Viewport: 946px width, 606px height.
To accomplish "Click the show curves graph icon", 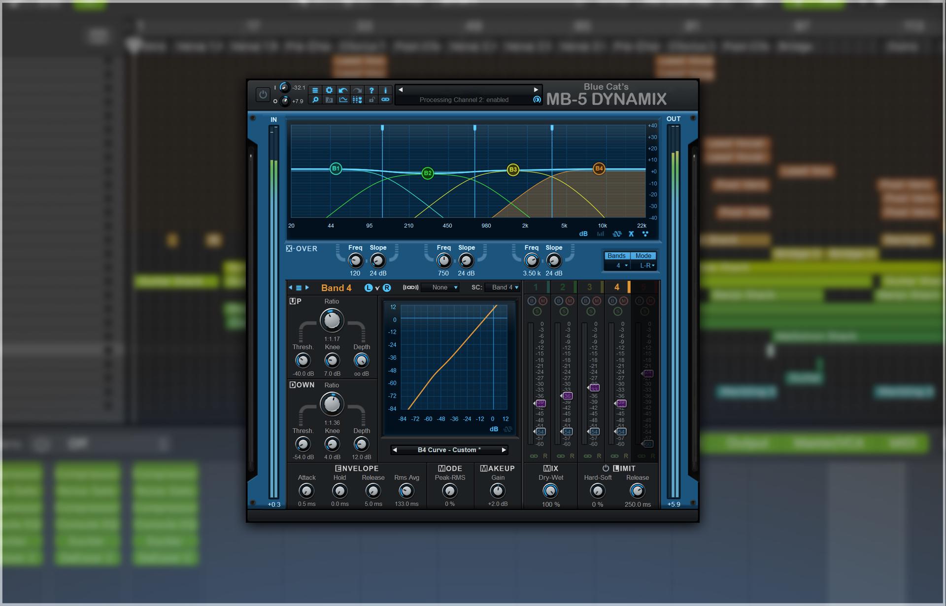I will click(343, 100).
